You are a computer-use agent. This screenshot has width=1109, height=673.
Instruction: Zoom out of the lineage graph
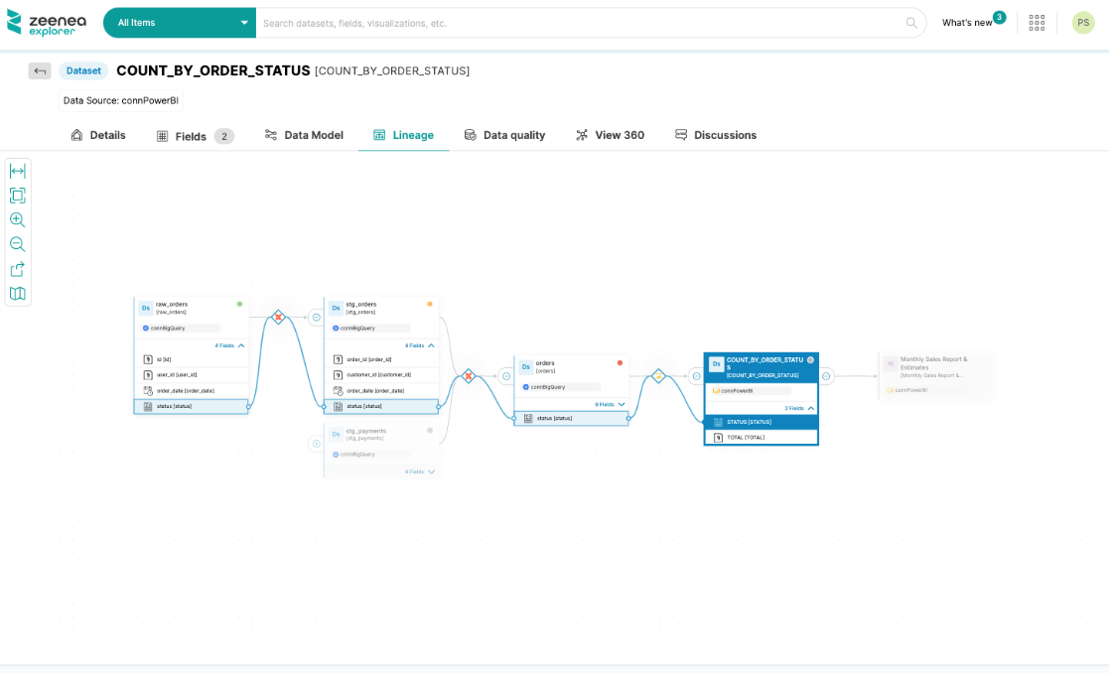pos(17,244)
